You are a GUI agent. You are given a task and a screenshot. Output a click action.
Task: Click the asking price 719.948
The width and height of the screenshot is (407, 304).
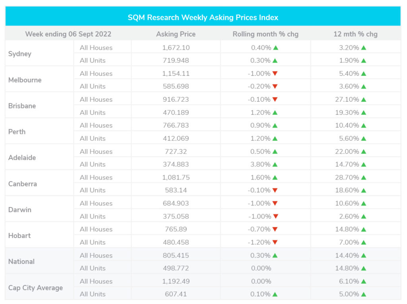[176, 60]
